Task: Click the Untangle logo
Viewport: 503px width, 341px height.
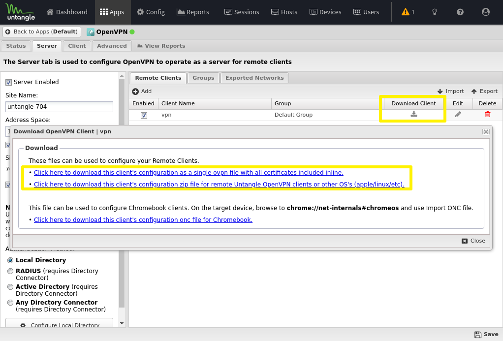Action: [20, 12]
